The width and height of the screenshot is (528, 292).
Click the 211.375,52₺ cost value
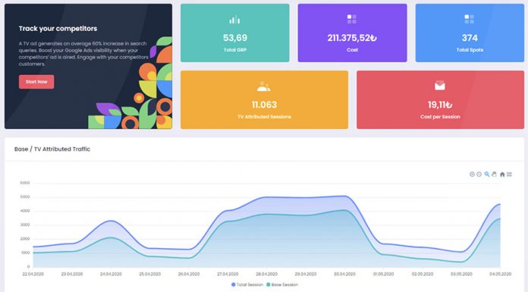click(352, 38)
